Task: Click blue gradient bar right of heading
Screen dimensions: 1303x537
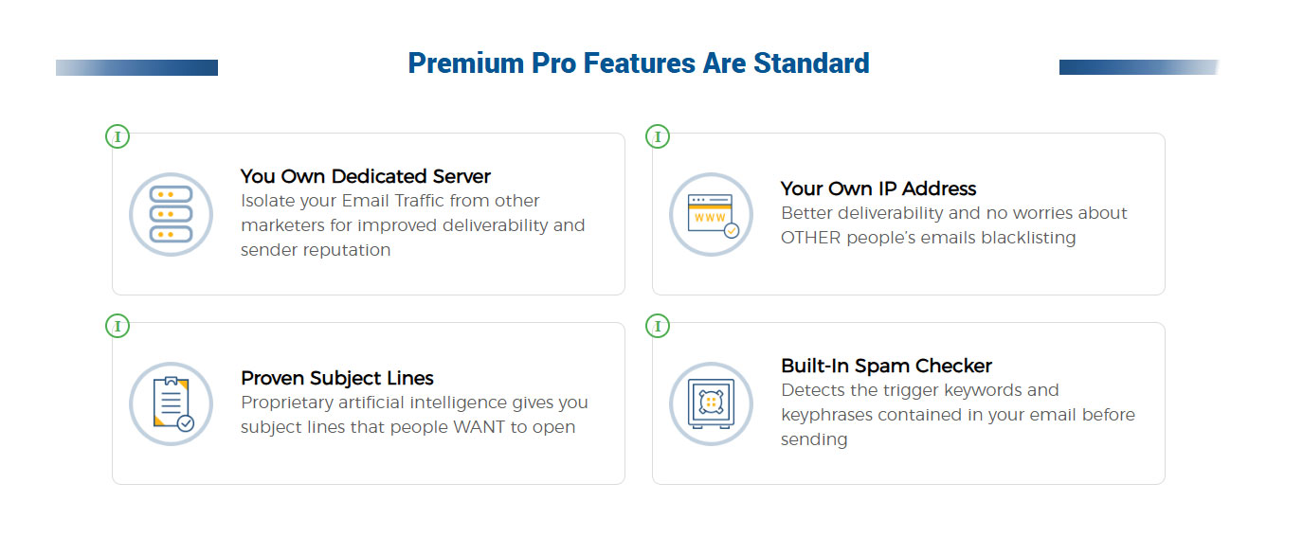Action: coord(1138,67)
